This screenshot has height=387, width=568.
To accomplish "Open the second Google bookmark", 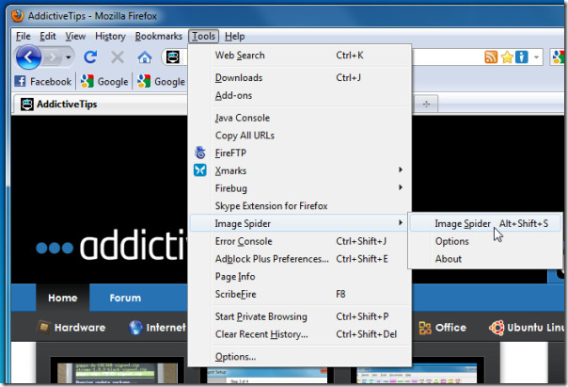I will click(x=162, y=82).
